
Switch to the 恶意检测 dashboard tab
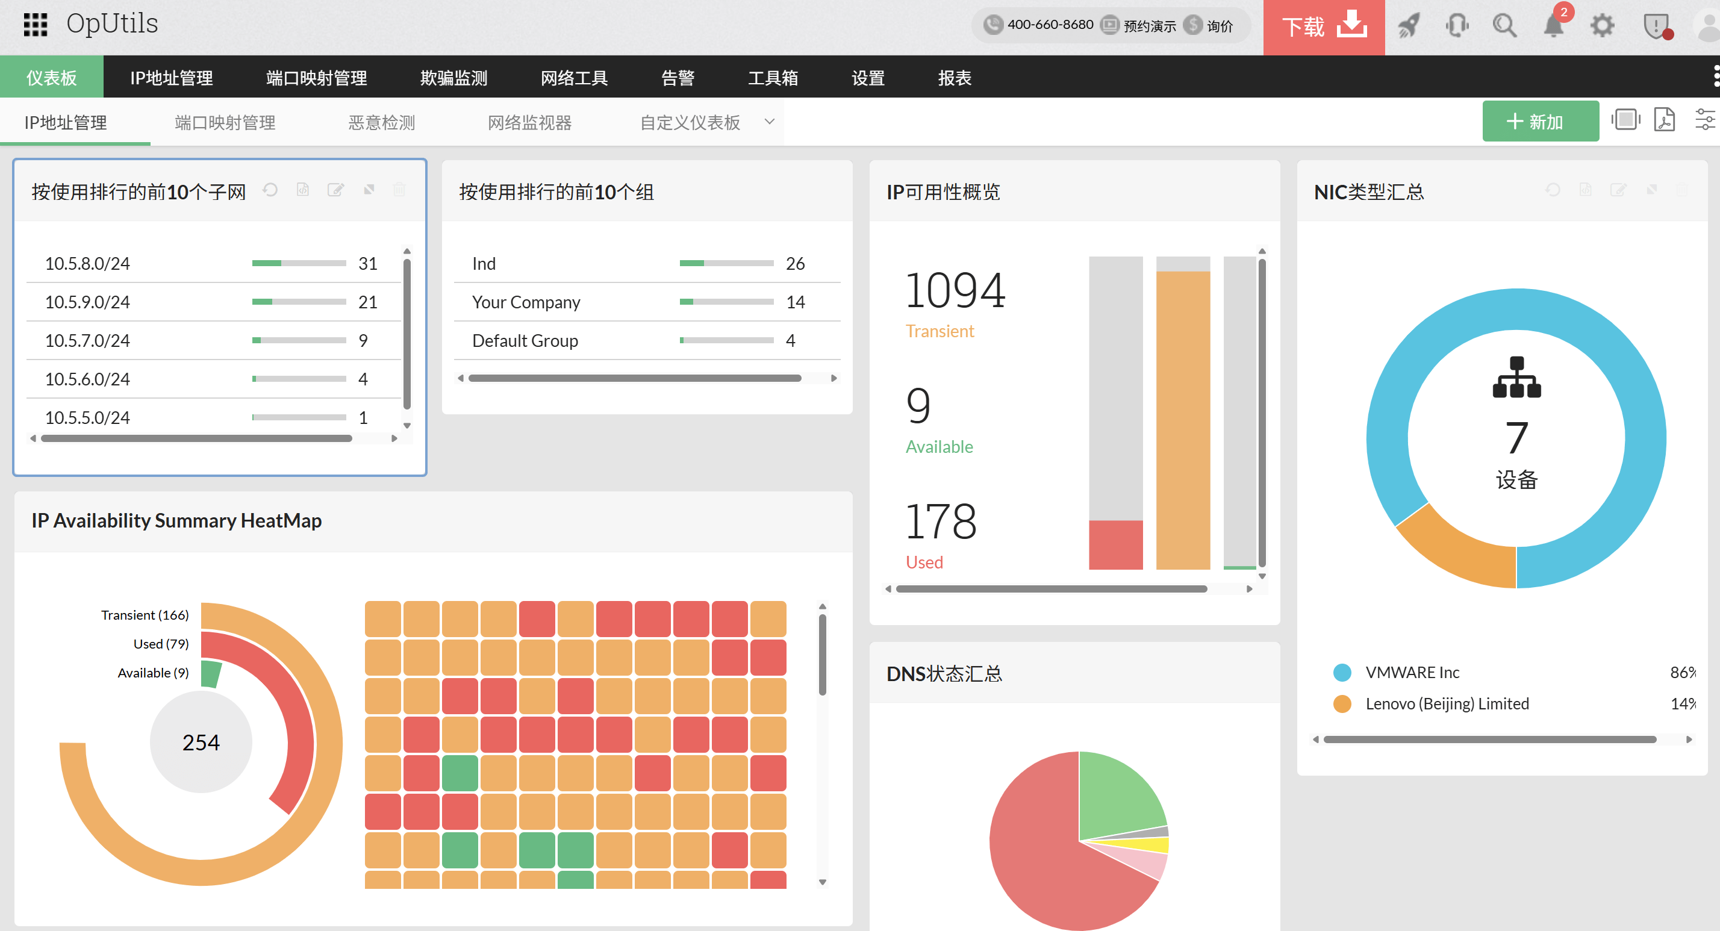[x=381, y=122]
